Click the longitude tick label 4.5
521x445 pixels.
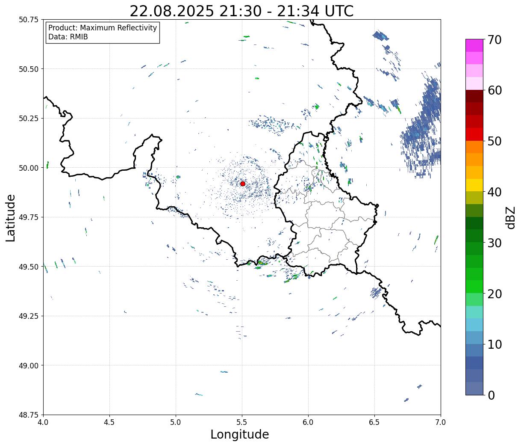(109, 422)
